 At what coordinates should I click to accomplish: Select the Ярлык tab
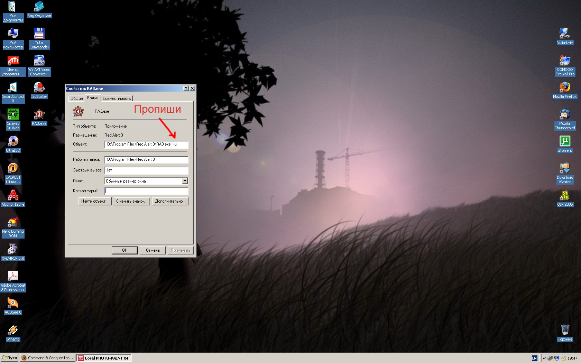tap(93, 98)
